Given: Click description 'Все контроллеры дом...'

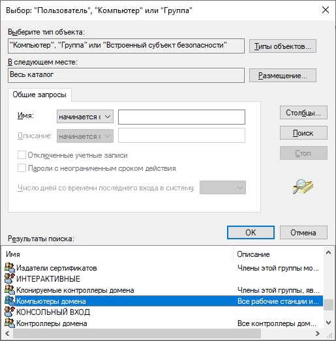Looking at the screenshot, I should [x=277, y=323].
